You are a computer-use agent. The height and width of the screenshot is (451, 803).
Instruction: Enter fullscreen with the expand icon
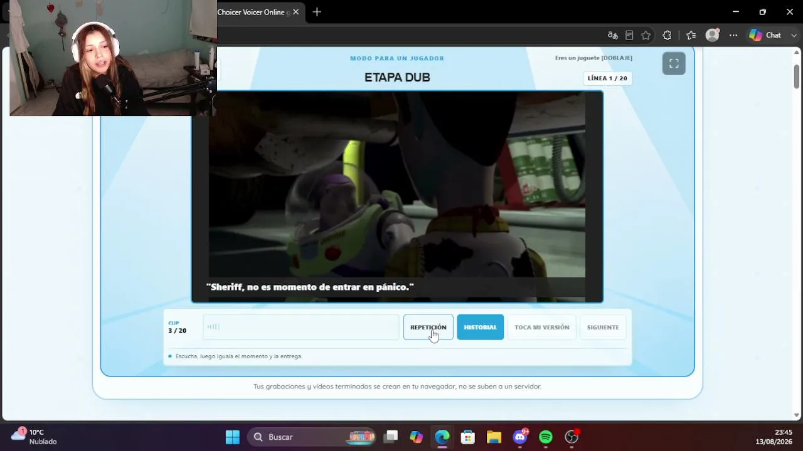click(674, 63)
